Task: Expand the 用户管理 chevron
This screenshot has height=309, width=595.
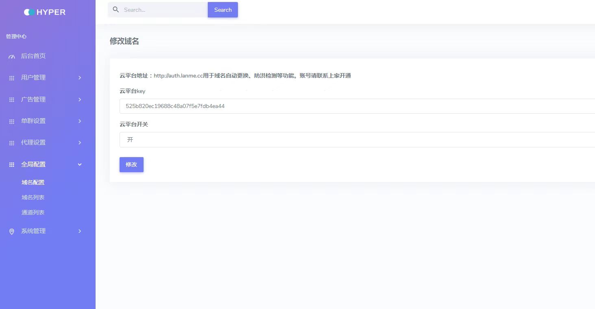Action: point(80,78)
